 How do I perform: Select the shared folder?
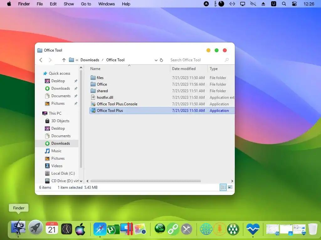tap(162, 91)
